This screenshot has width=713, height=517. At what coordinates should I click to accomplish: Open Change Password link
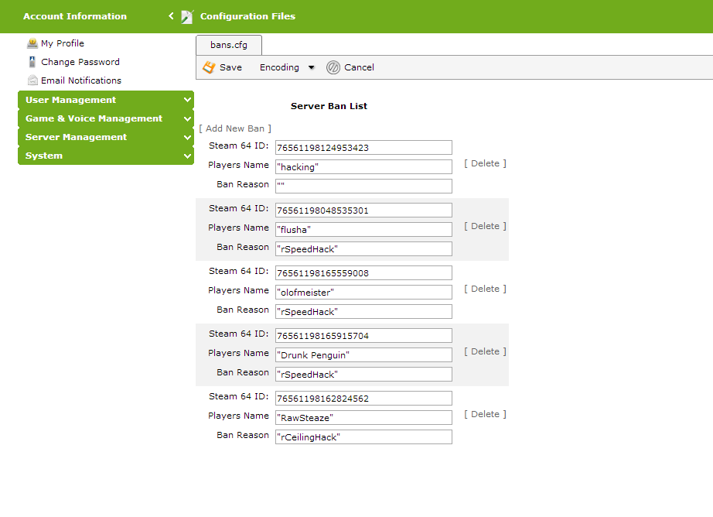(80, 62)
